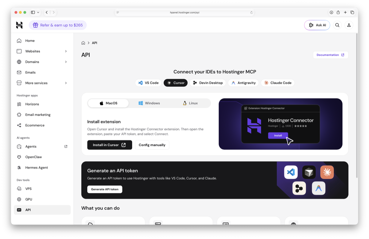369x239 pixels.
Task: Click the Antigravity tile in banner
Action: click(x=319, y=188)
